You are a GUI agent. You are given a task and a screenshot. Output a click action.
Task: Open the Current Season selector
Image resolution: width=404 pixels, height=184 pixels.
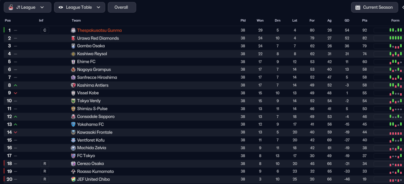tap(374, 7)
